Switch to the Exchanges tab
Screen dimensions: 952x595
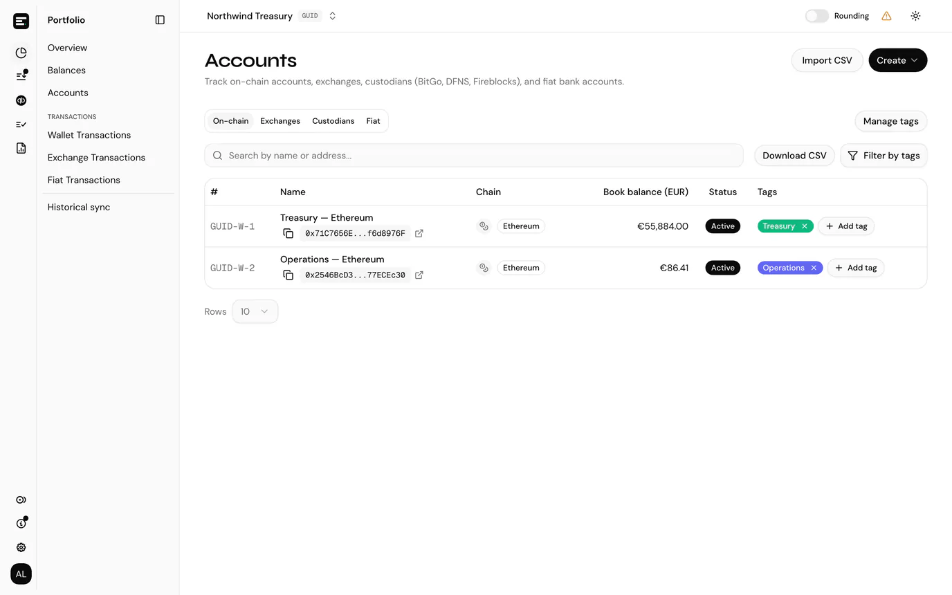(280, 121)
